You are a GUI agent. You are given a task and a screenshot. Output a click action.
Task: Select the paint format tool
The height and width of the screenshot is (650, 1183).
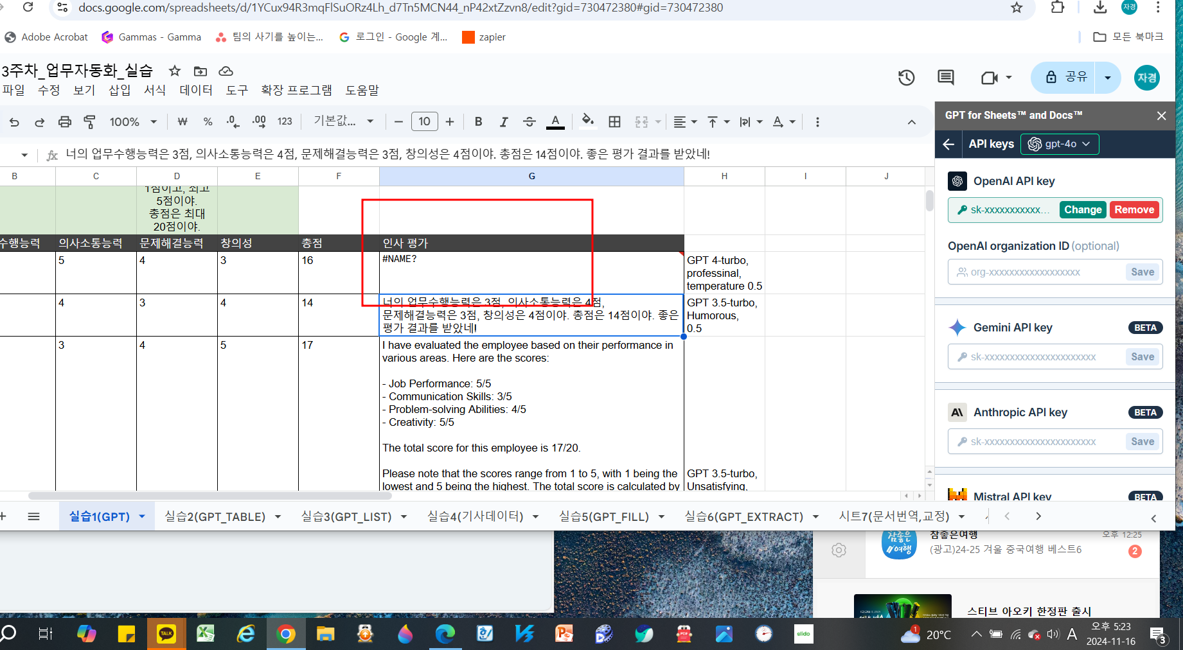90,122
